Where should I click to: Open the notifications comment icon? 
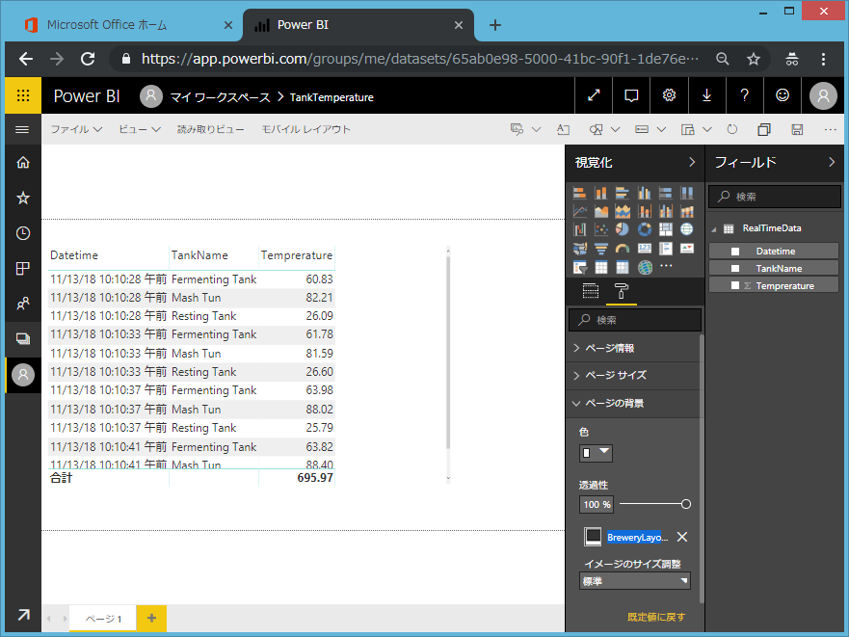[x=631, y=95]
